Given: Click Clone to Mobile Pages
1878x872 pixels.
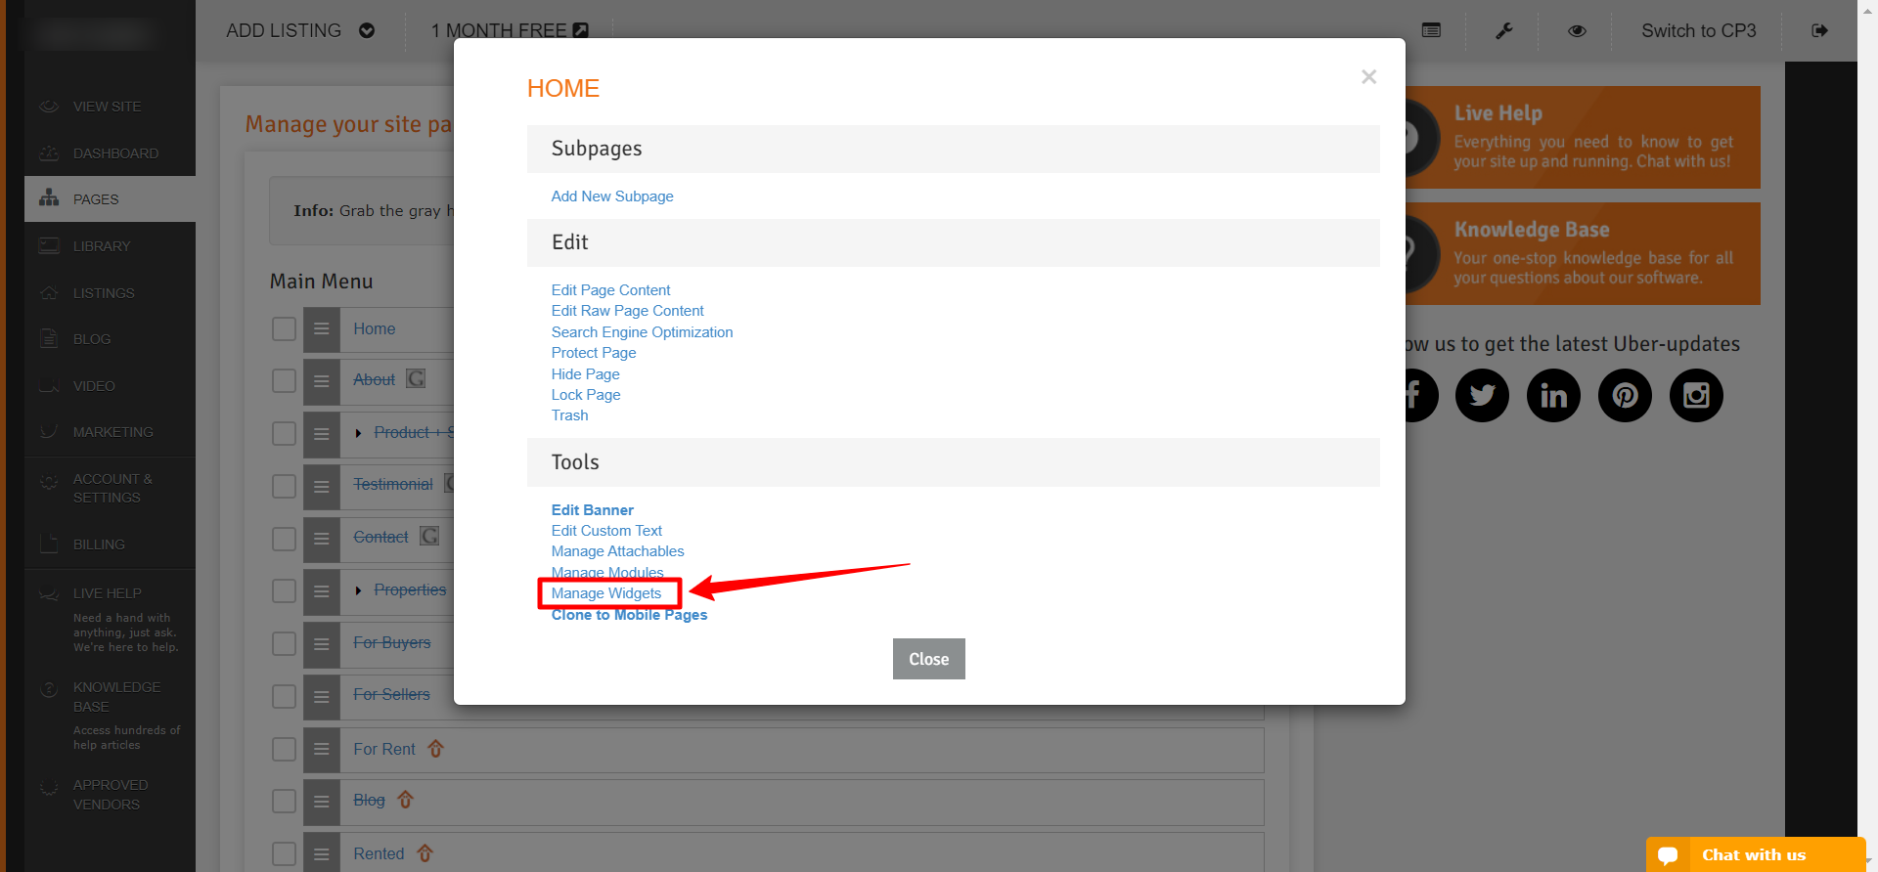Looking at the screenshot, I should (629, 615).
